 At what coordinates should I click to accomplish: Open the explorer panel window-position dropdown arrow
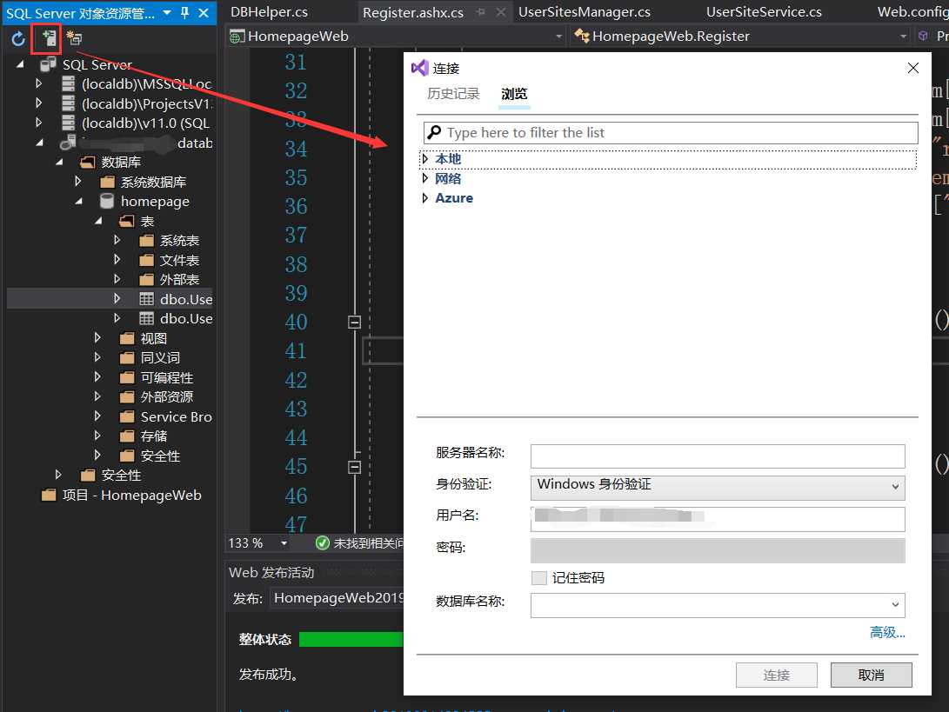coord(167,13)
